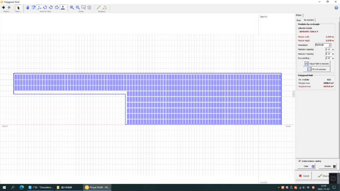Pick the measure distance line tool
340x191 pixels.
tap(99, 7)
